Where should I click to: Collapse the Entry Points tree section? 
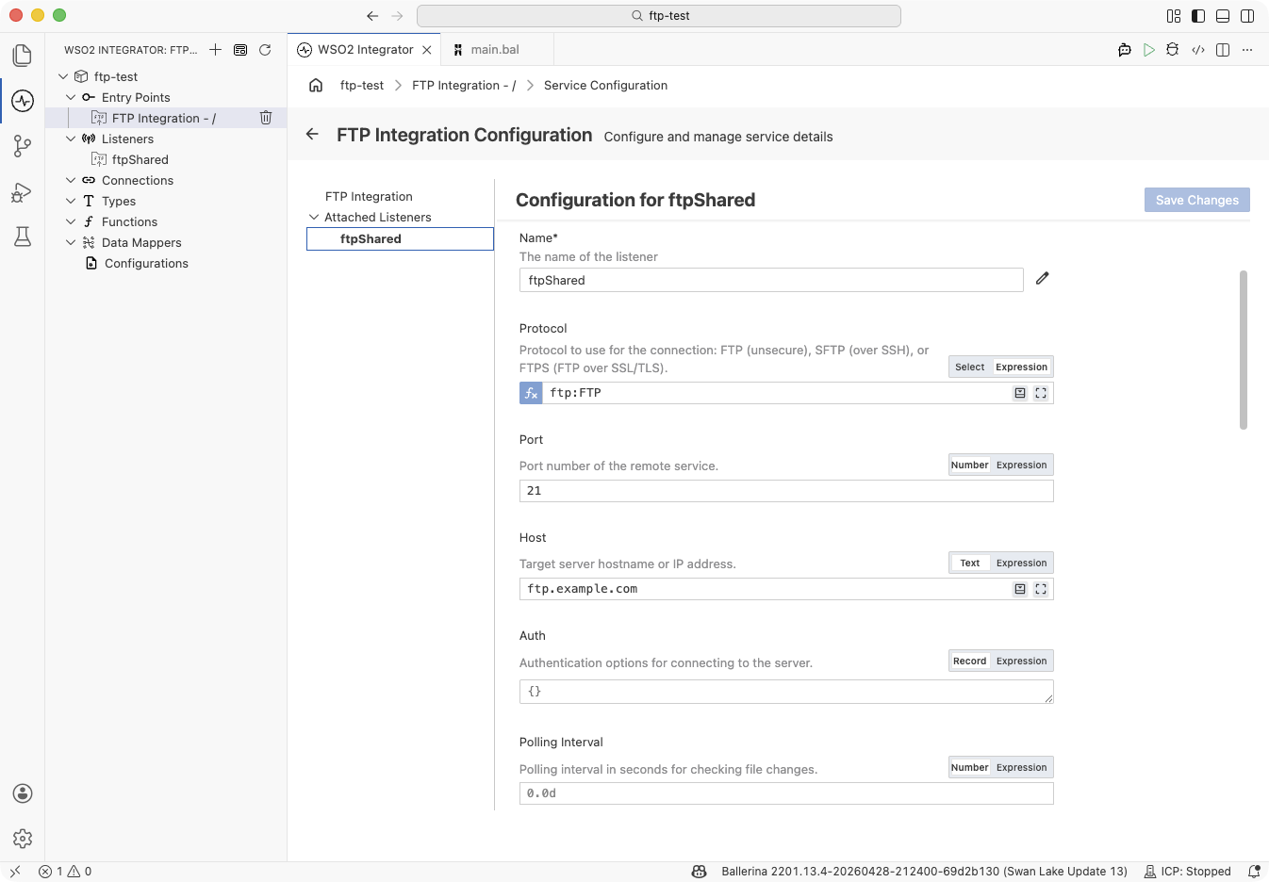click(x=71, y=97)
